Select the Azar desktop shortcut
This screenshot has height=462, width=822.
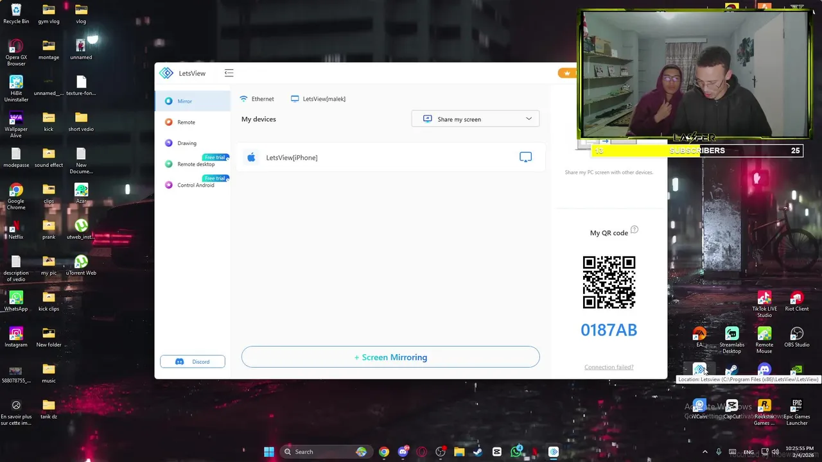tap(81, 194)
